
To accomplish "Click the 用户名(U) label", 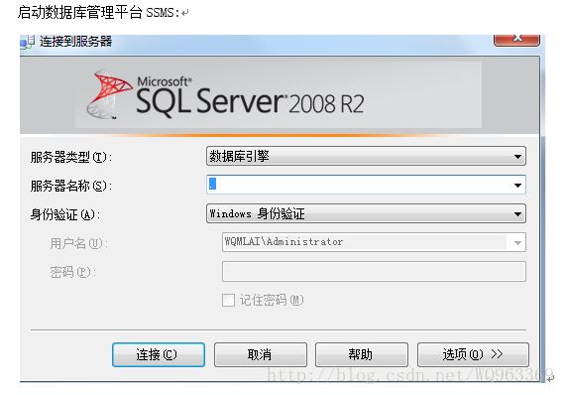I will tap(79, 243).
